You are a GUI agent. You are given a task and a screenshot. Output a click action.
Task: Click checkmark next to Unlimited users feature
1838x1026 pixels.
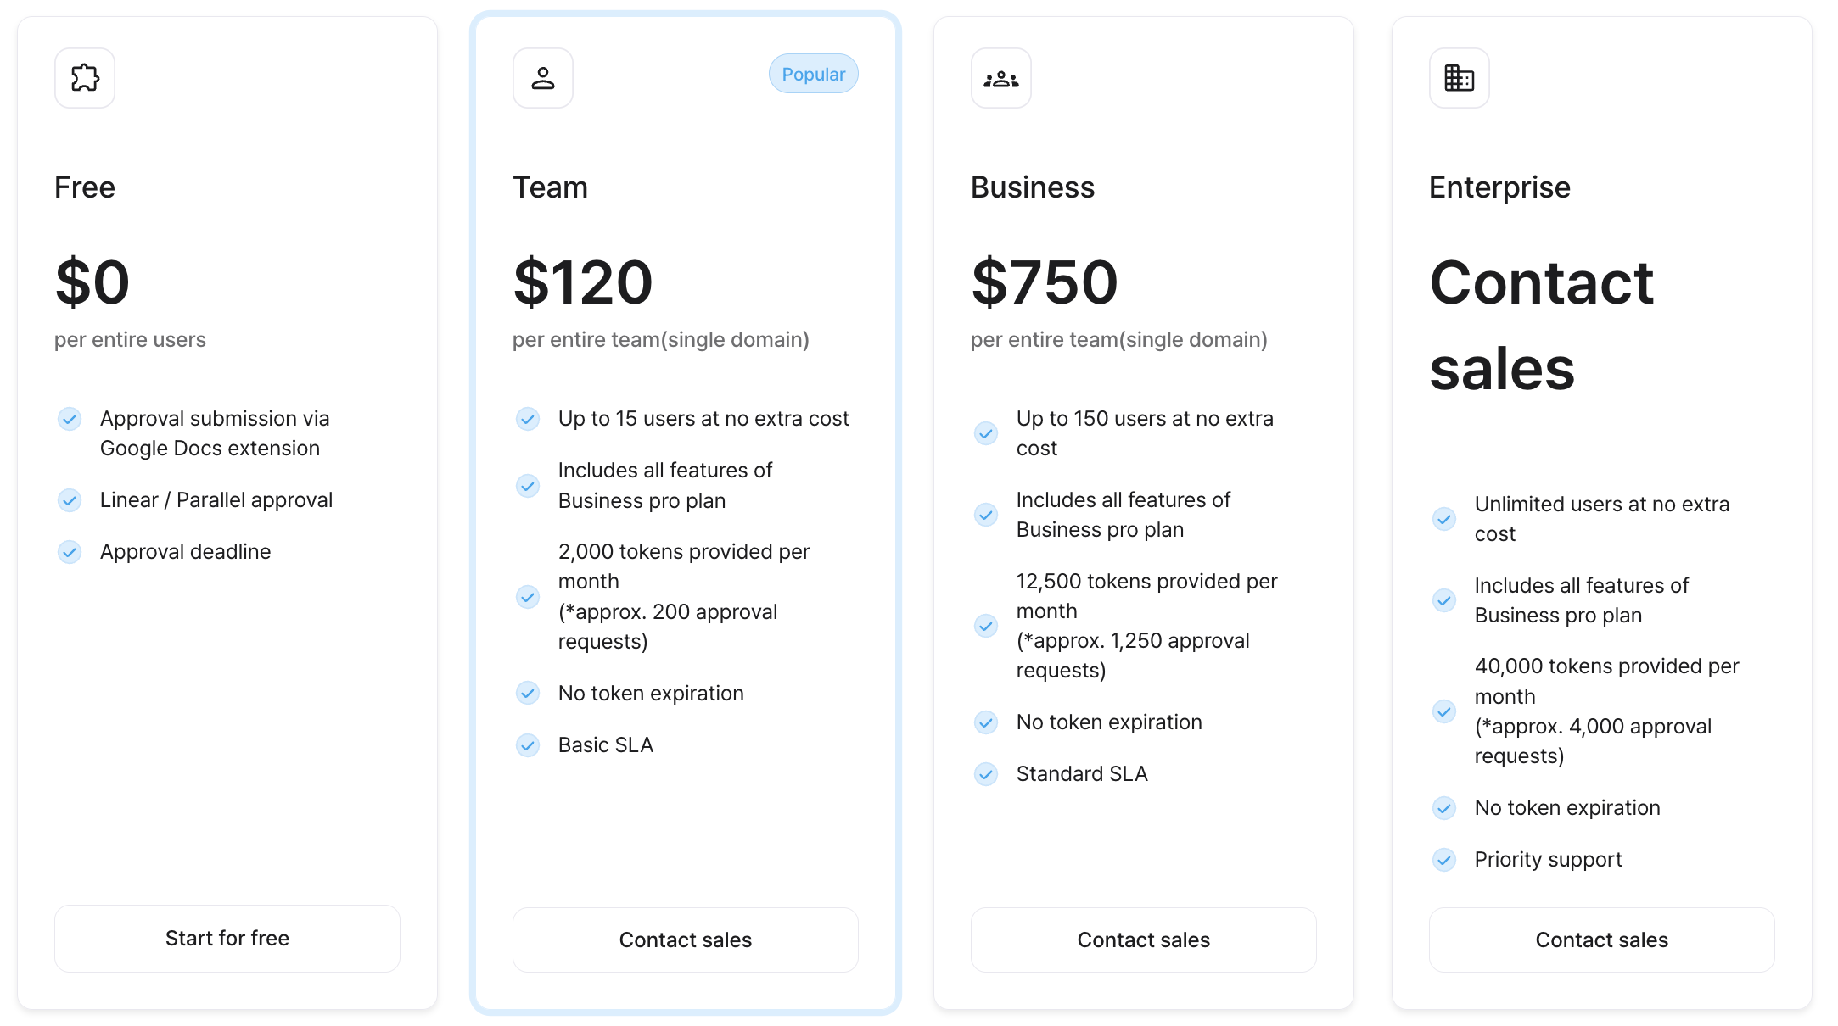1444,519
